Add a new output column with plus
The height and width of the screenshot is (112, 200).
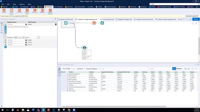click(6, 47)
